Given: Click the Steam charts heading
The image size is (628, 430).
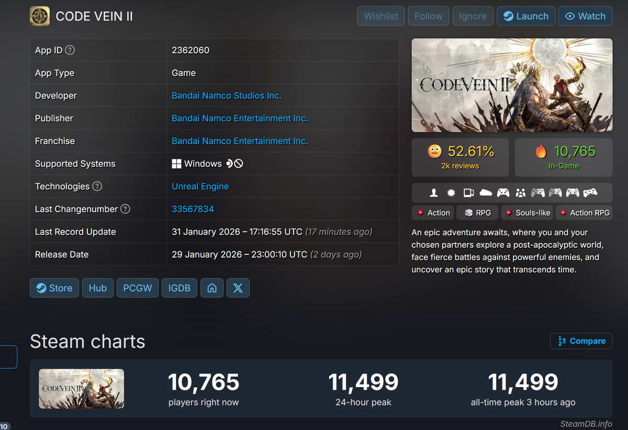Looking at the screenshot, I should point(87,341).
